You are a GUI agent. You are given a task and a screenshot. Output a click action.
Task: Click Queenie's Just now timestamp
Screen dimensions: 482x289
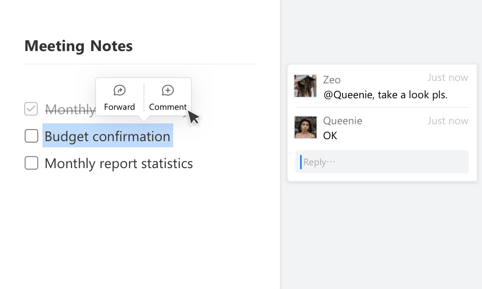coord(448,121)
